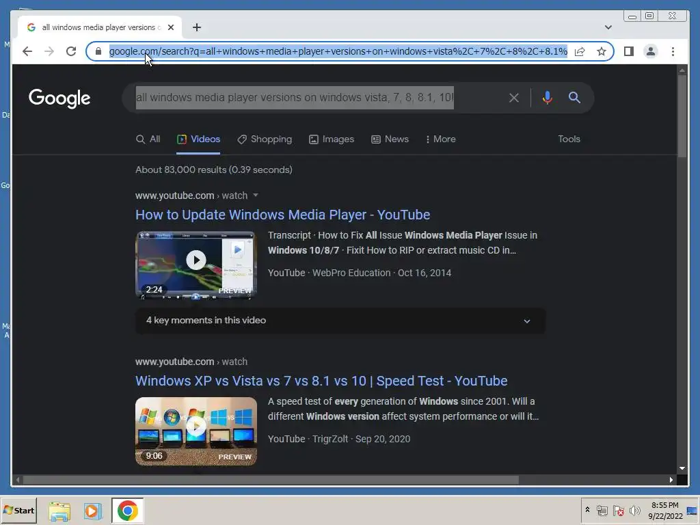Clear the search query with the X
The height and width of the screenshot is (525, 700).
(x=514, y=98)
